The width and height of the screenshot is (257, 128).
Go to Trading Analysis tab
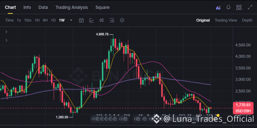(x=72, y=7)
